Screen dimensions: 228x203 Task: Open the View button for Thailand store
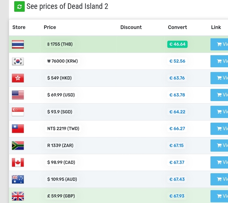pos(219,44)
